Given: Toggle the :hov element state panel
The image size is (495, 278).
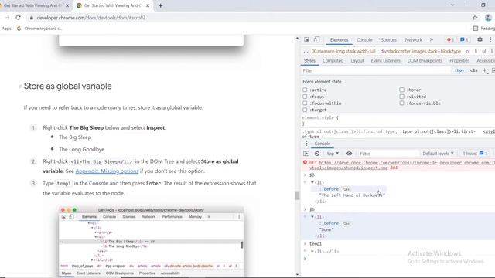Looking at the screenshot, I should click(459, 70).
